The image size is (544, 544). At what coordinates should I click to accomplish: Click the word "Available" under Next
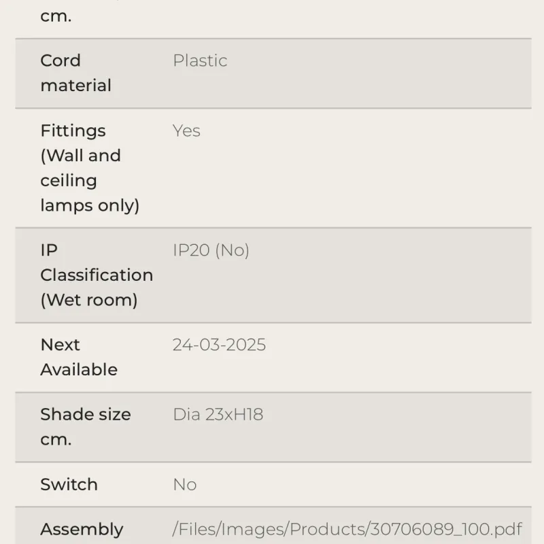(79, 370)
